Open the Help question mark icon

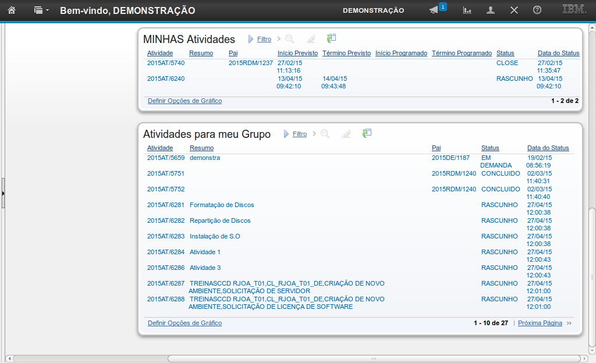pyautogui.click(x=537, y=10)
